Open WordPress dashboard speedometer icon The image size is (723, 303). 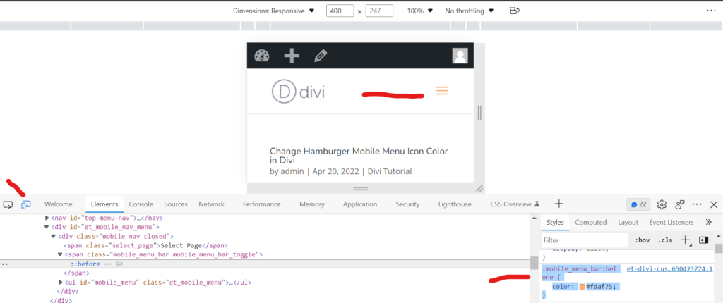click(262, 56)
